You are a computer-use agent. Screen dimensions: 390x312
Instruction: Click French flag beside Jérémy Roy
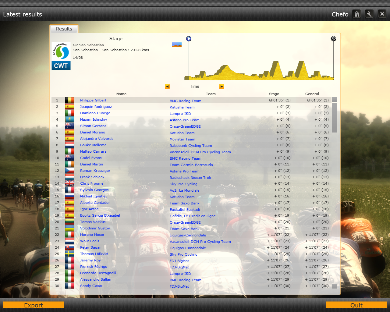(69, 260)
